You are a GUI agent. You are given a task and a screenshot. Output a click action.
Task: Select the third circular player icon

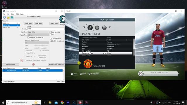coord(104,28)
